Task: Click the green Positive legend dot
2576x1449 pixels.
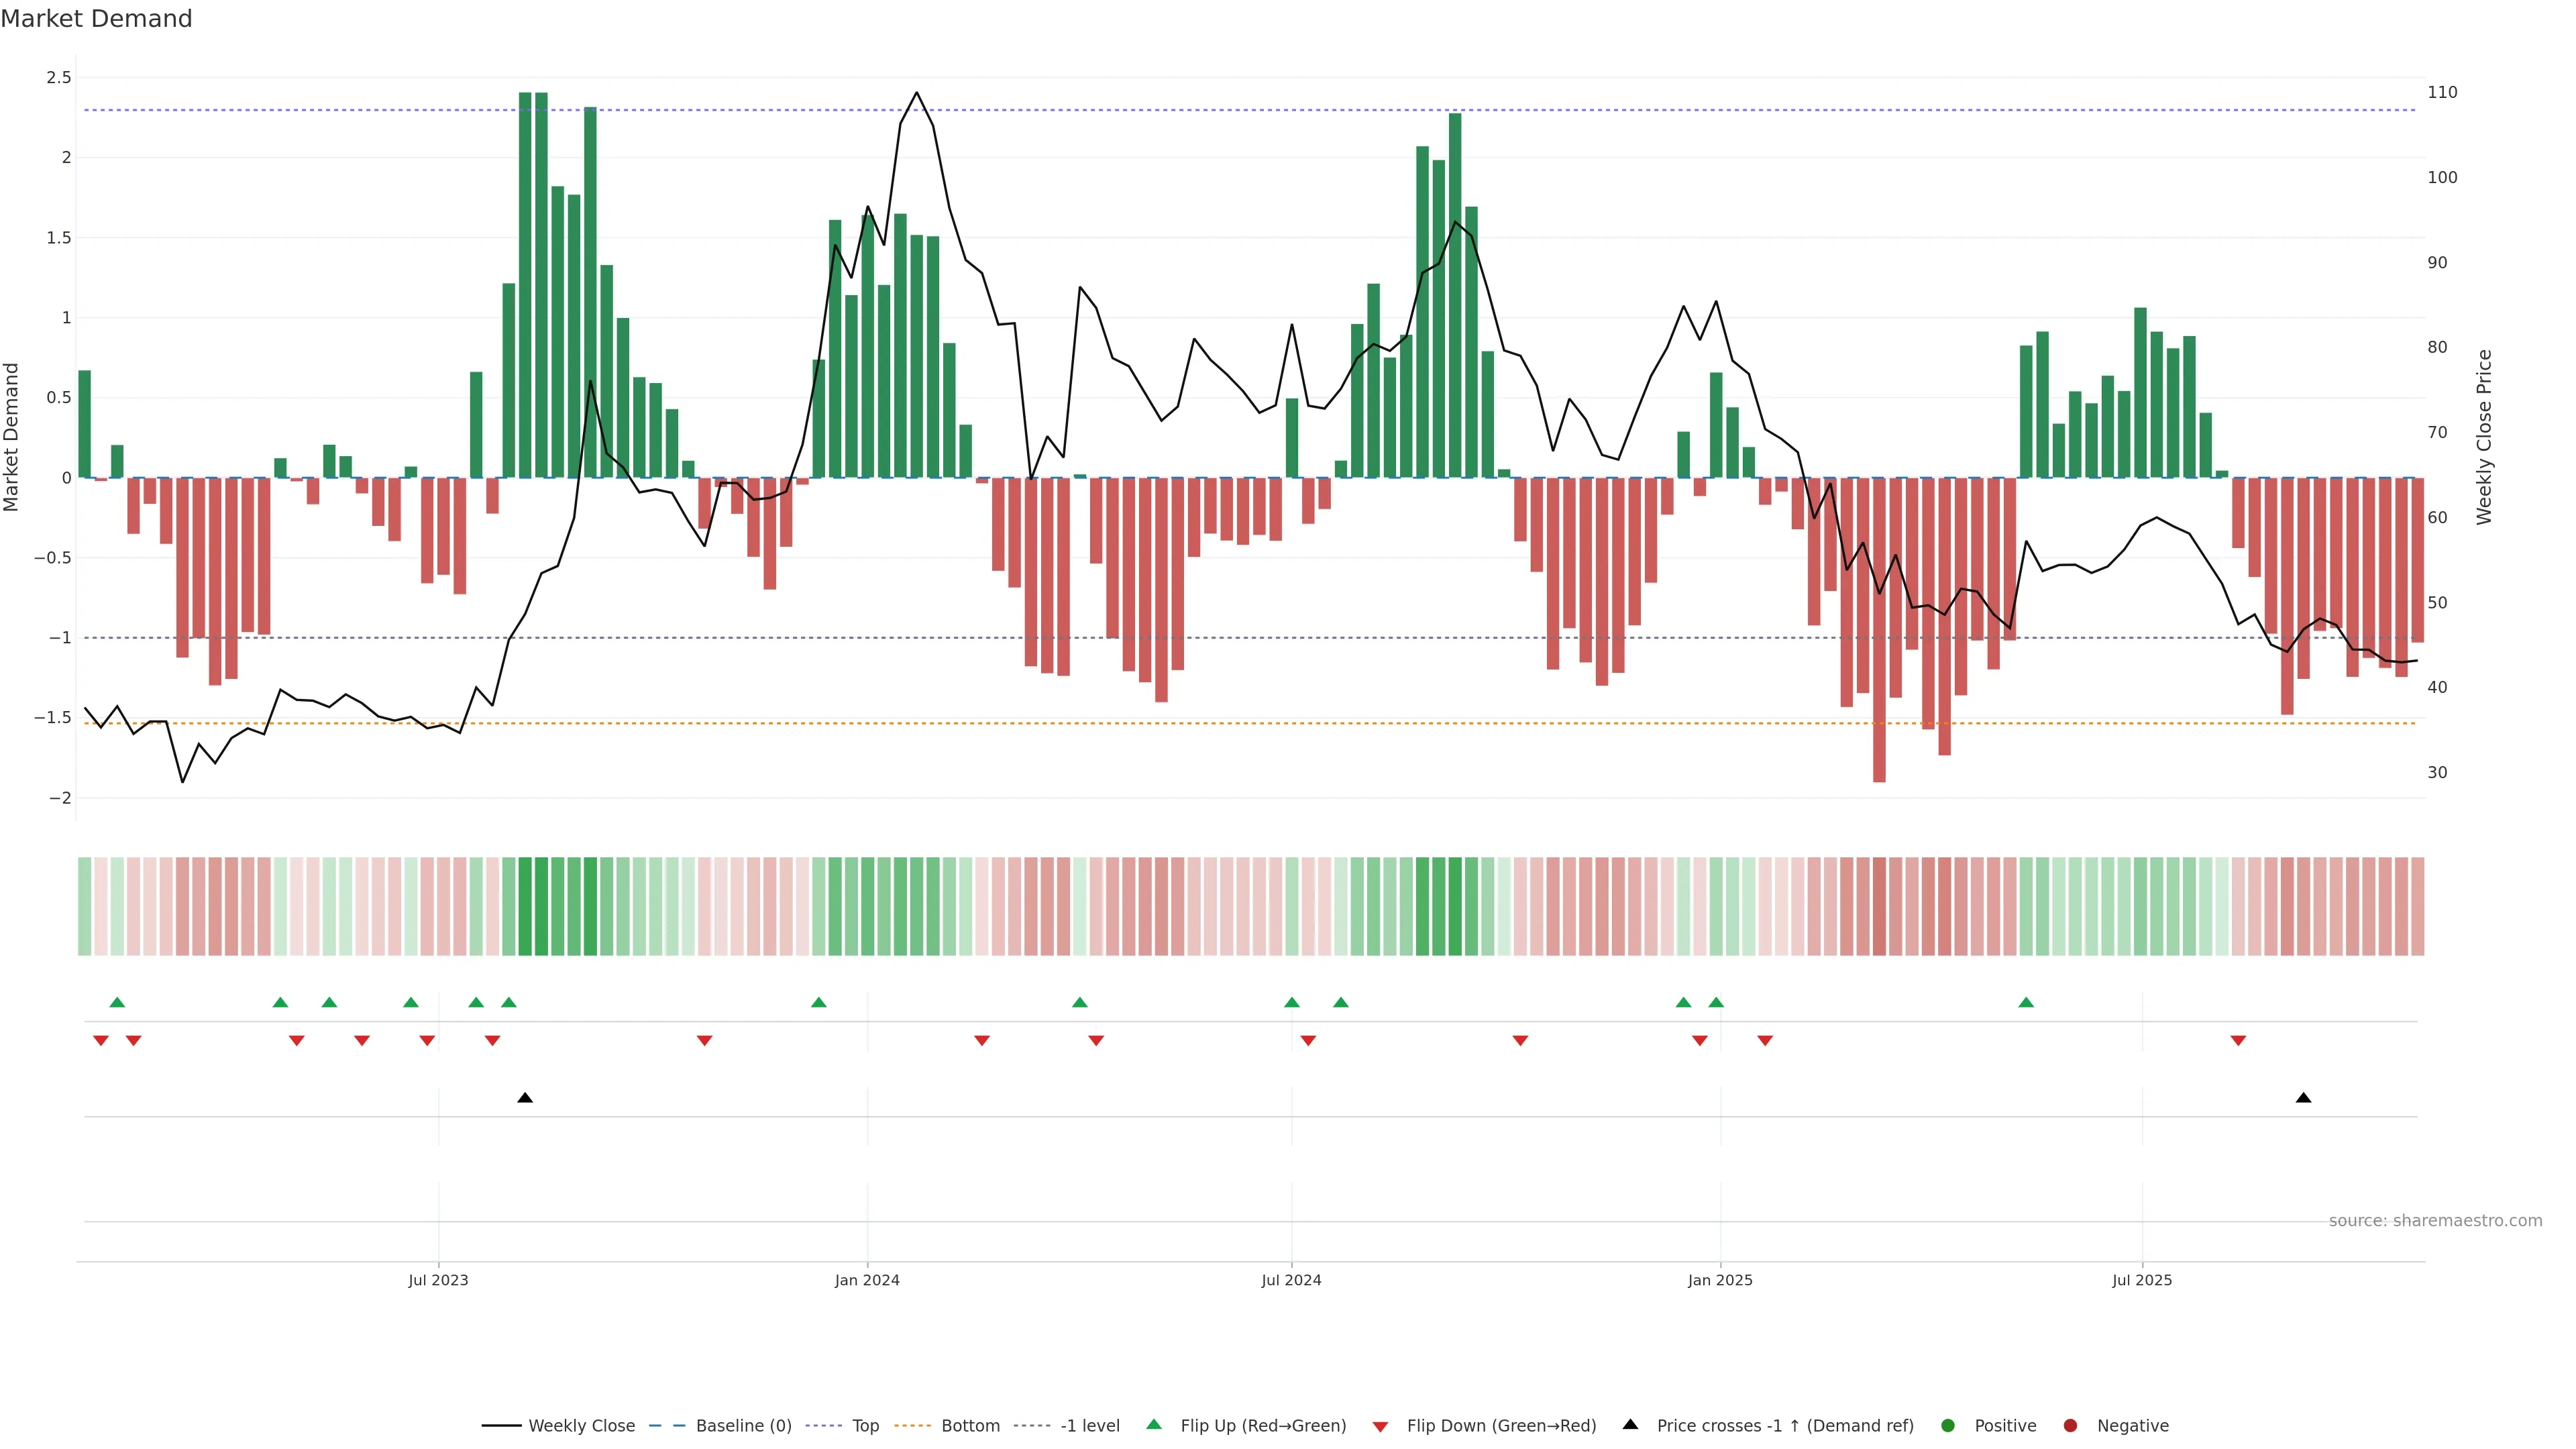Action: [x=1947, y=1426]
